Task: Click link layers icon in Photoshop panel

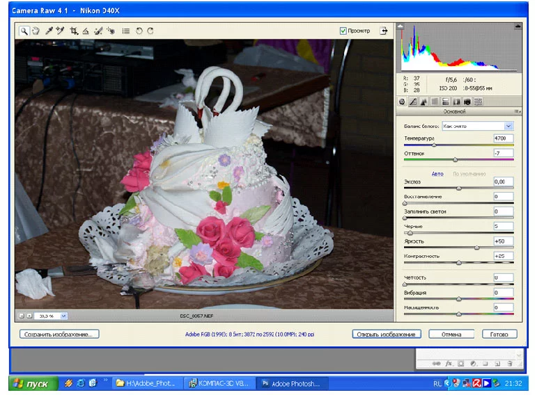Action: (x=436, y=364)
